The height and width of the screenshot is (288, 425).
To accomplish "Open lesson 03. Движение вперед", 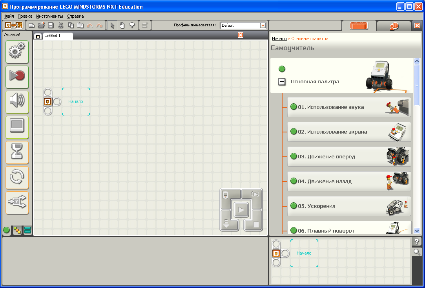I will [x=349, y=157].
